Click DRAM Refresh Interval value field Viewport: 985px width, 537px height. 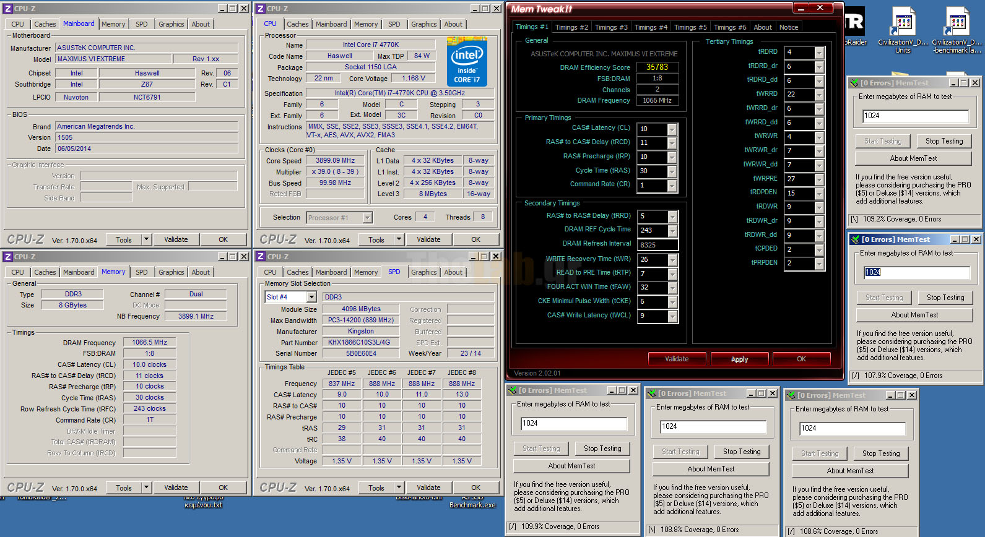pyautogui.click(x=658, y=245)
